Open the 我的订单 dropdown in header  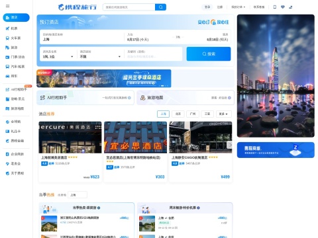(238, 7)
